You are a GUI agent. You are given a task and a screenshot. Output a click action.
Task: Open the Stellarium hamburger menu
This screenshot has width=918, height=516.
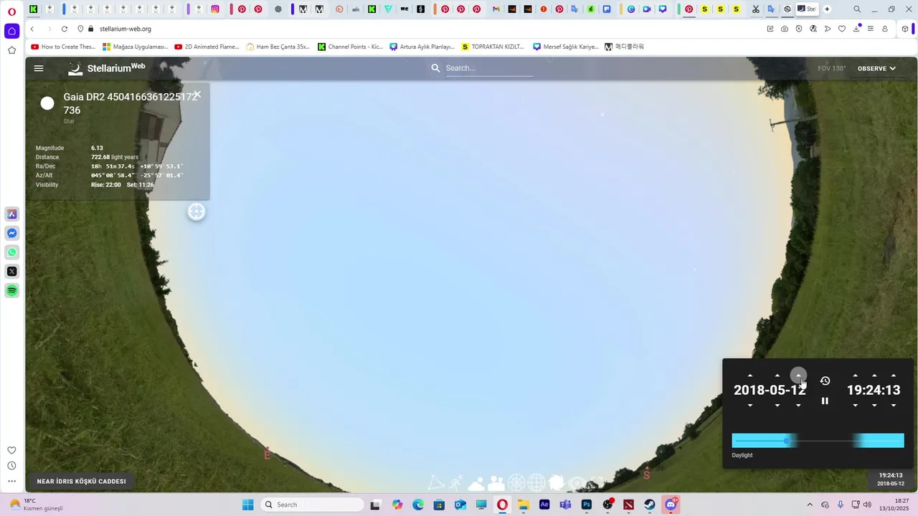39,68
